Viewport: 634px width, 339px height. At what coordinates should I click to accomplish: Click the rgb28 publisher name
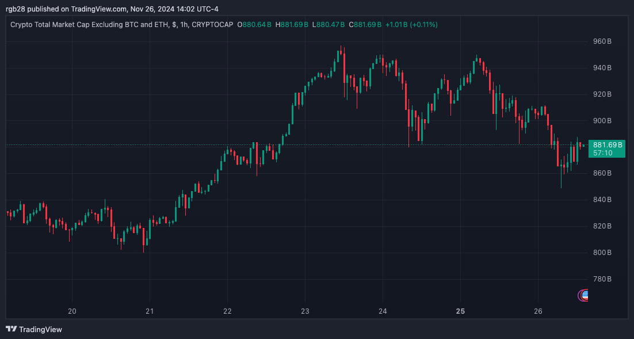[16, 9]
